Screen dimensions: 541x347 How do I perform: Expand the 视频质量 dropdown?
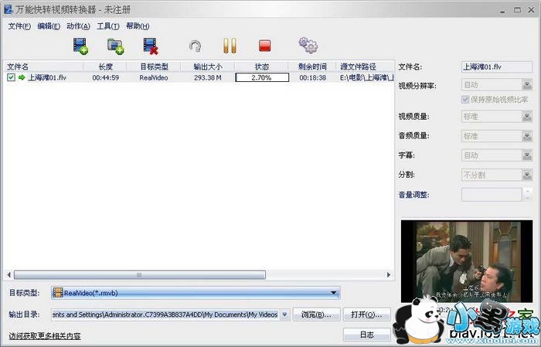[x=527, y=117]
